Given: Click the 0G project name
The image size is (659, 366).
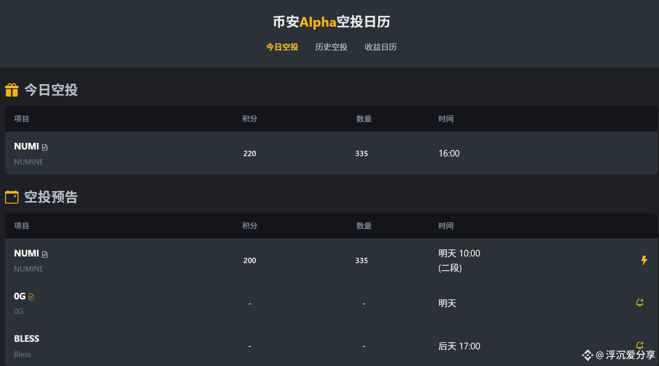Looking at the screenshot, I should [x=20, y=296].
